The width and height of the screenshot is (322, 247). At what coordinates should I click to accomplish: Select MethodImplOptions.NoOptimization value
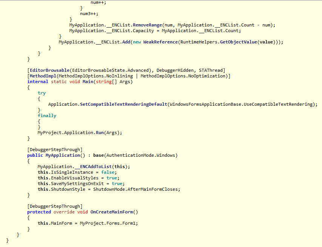coord(183,76)
